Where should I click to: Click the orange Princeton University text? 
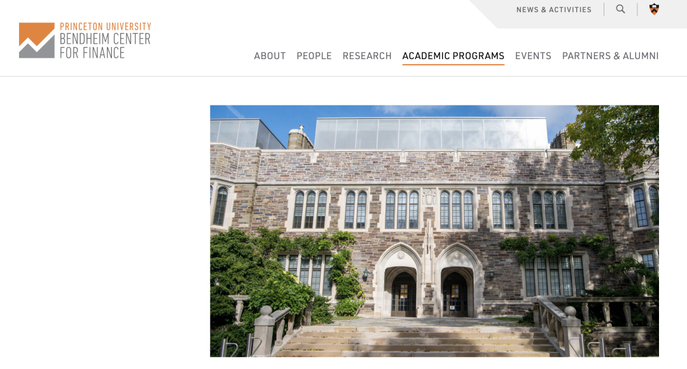(106, 27)
